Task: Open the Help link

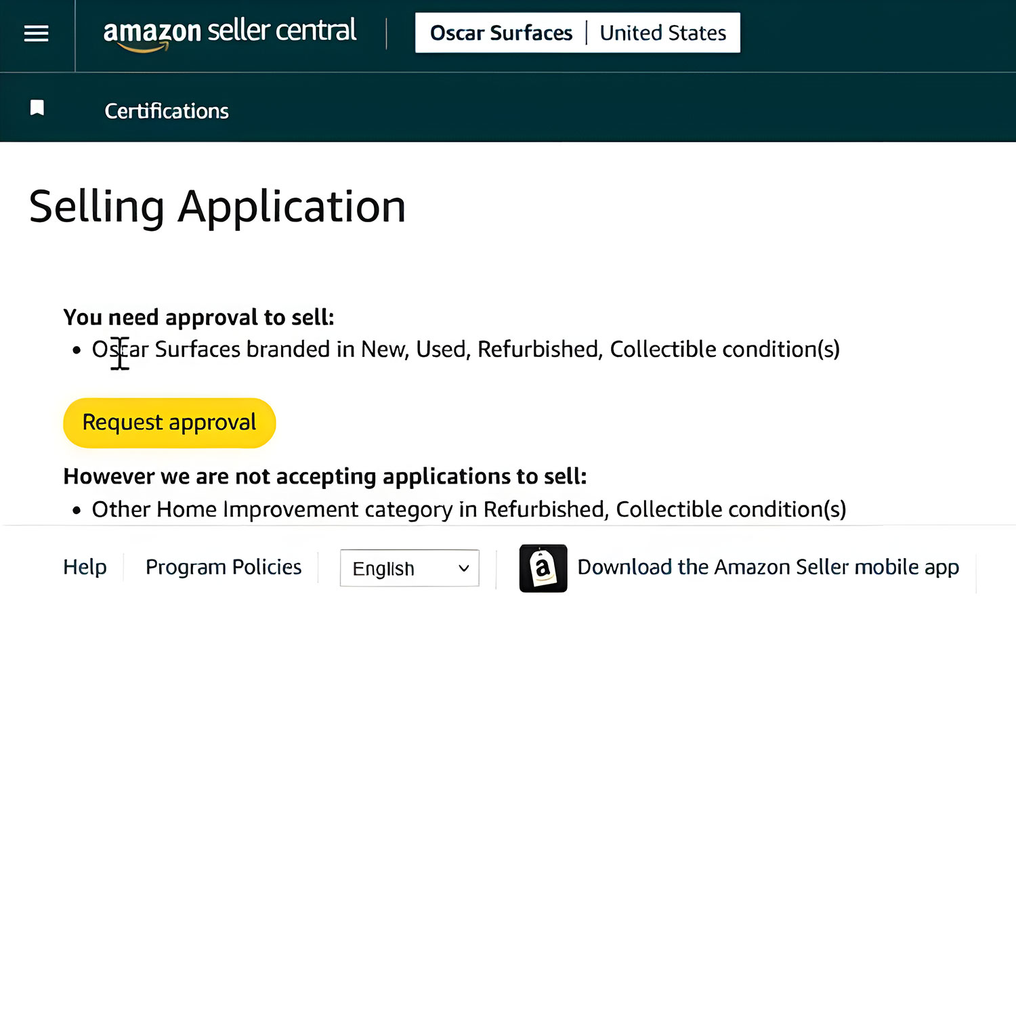Action: [x=84, y=567]
